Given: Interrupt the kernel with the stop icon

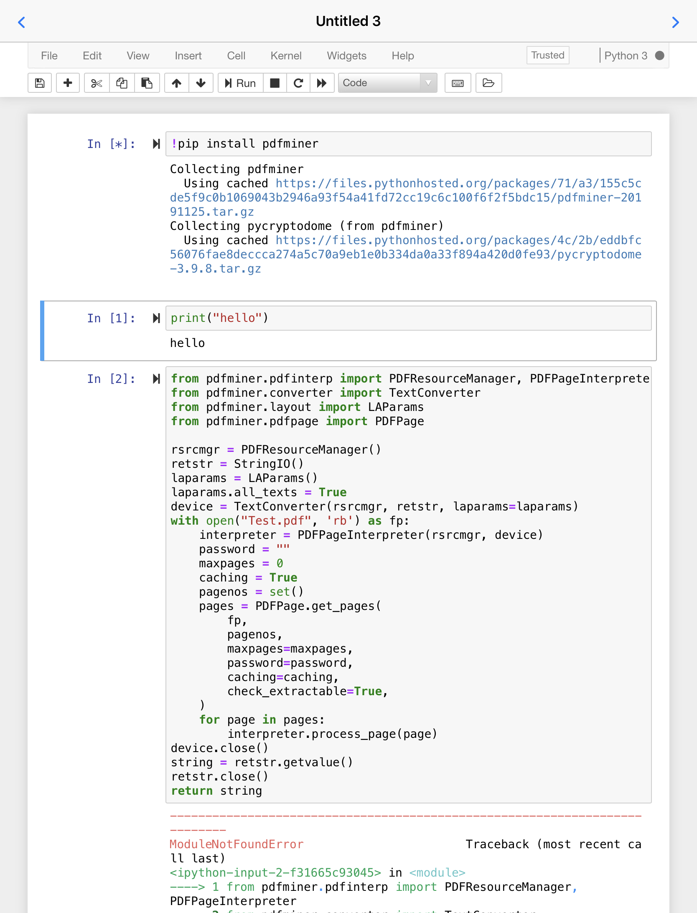Looking at the screenshot, I should pyautogui.click(x=275, y=83).
